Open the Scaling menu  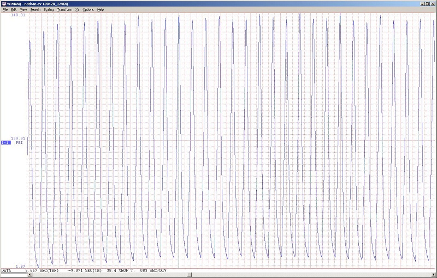[x=49, y=10]
